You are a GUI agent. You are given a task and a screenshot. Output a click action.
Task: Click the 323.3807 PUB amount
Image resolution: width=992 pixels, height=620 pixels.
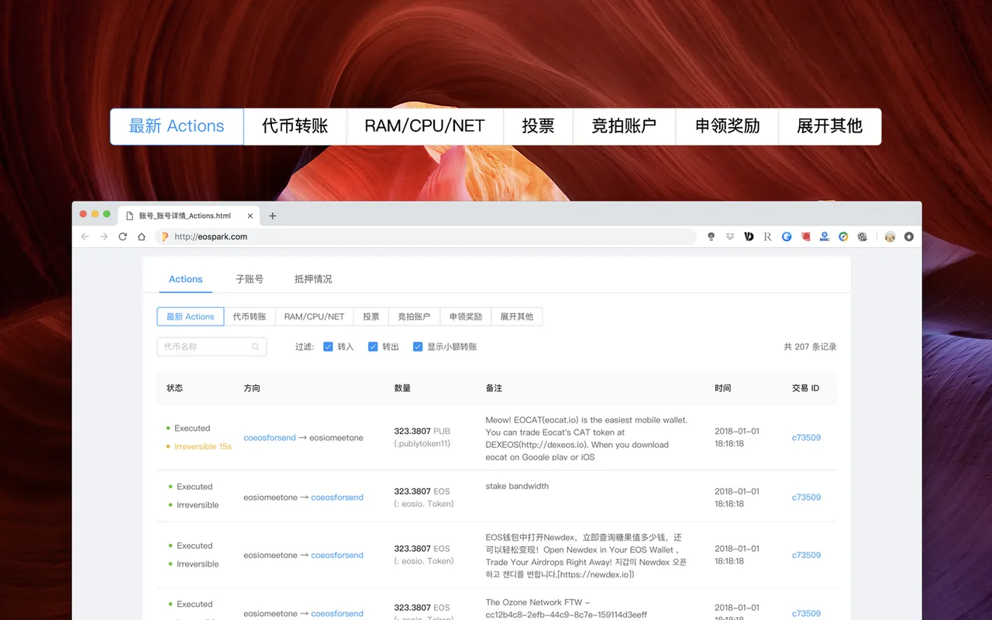[422, 431]
